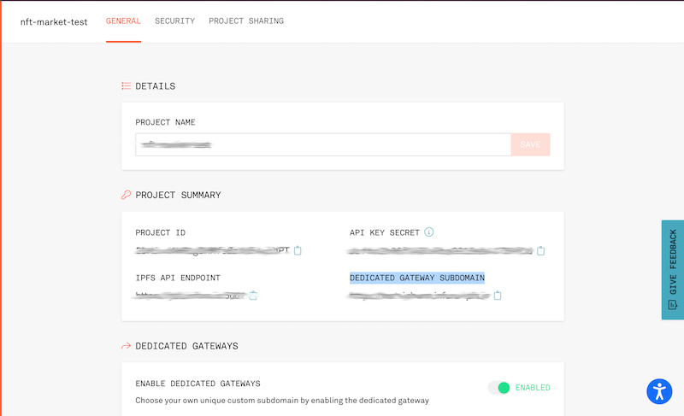Click the Details section heading
This screenshot has width=684, height=416.
pos(156,86)
